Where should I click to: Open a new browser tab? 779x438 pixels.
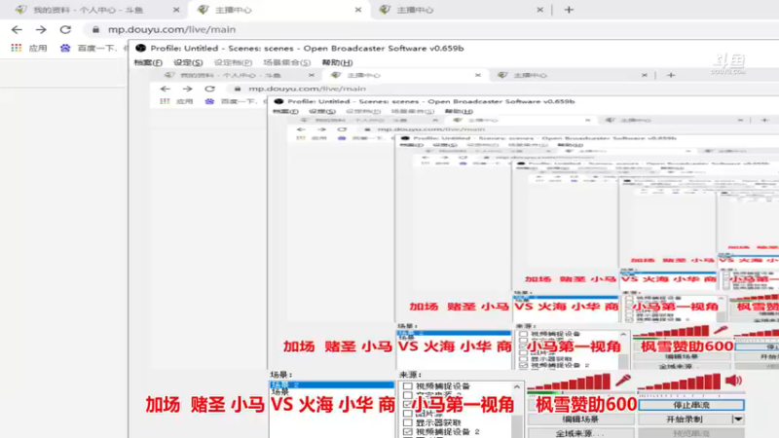(569, 10)
